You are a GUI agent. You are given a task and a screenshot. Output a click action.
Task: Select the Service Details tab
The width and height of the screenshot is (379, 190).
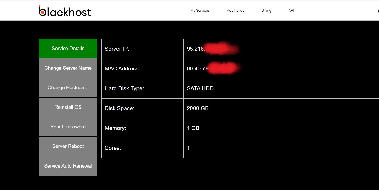click(x=68, y=49)
